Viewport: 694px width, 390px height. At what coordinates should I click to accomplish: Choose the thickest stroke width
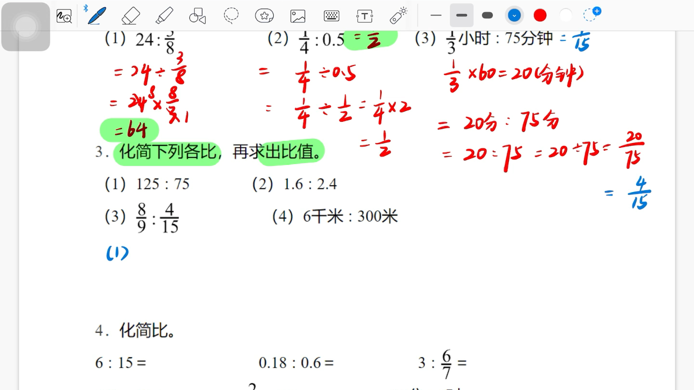pyautogui.click(x=488, y=15)
